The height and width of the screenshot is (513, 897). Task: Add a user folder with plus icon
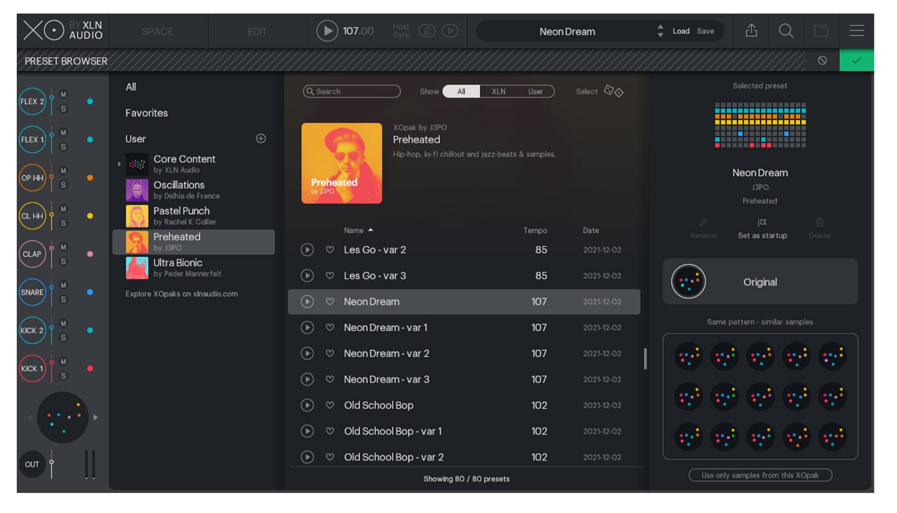point(261,139)
